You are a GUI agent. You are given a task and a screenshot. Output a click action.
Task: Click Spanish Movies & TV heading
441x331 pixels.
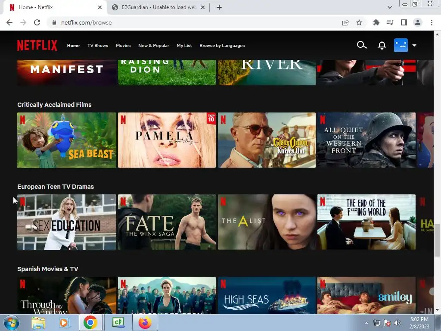click(47, 269)
